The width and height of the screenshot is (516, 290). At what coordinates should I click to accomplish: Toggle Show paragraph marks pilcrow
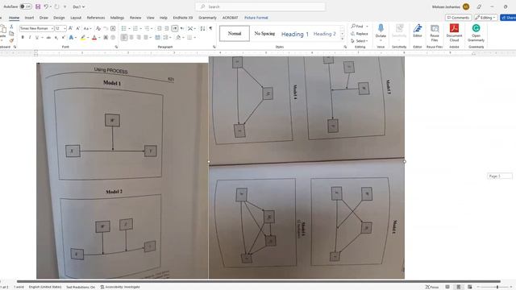click(x=210, y=29)
